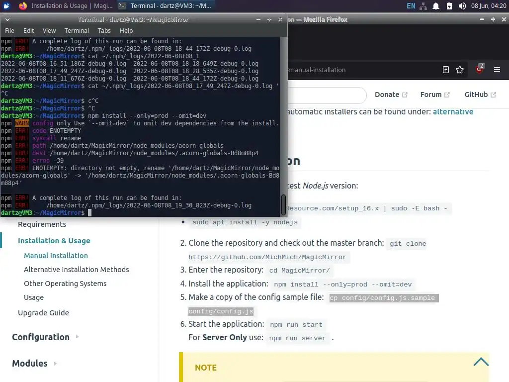The height and width of the screenshot is (382, 509).
Task: Click the back-to-top chevron arrow
Action: (481, 362)
